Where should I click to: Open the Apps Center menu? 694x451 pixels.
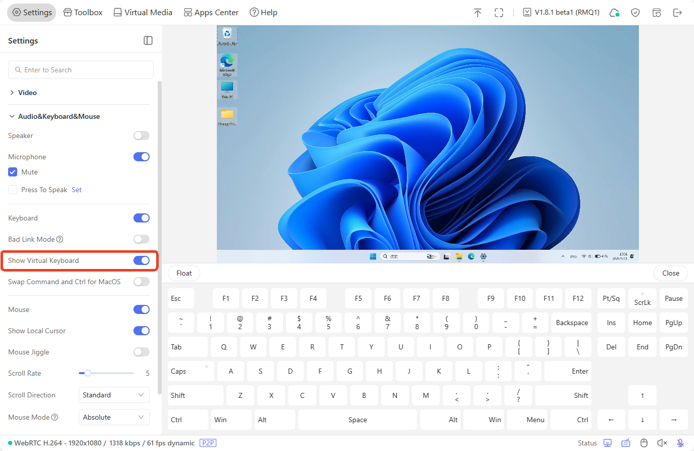click(211, 13)
